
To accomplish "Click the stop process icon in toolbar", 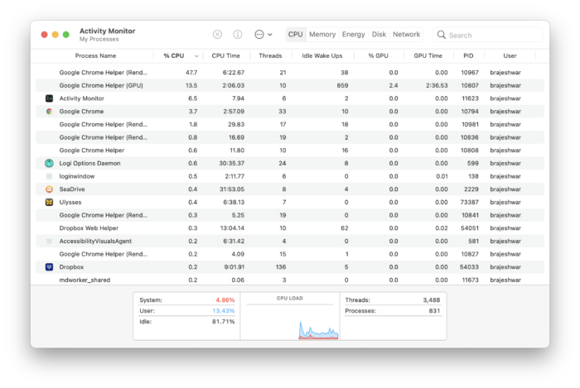I will pos(217,35).
